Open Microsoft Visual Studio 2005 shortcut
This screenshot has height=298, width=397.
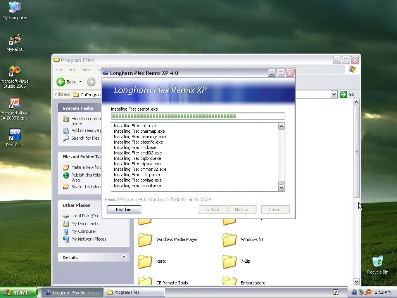click(x=15, y=77)
